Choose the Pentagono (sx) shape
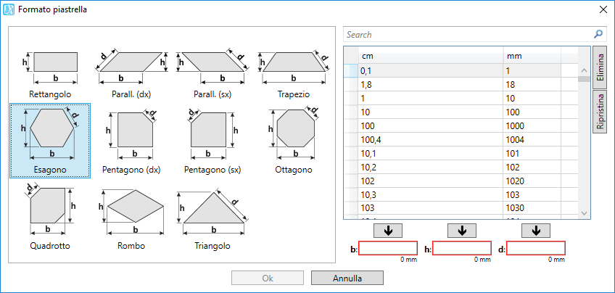This screenshot has width=615, height=293. click(x=212, y=141)
